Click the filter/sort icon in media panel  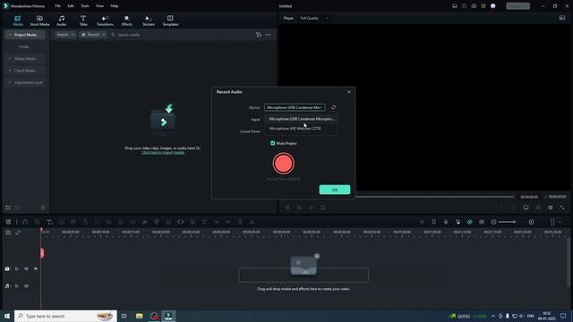coord(259,35)
